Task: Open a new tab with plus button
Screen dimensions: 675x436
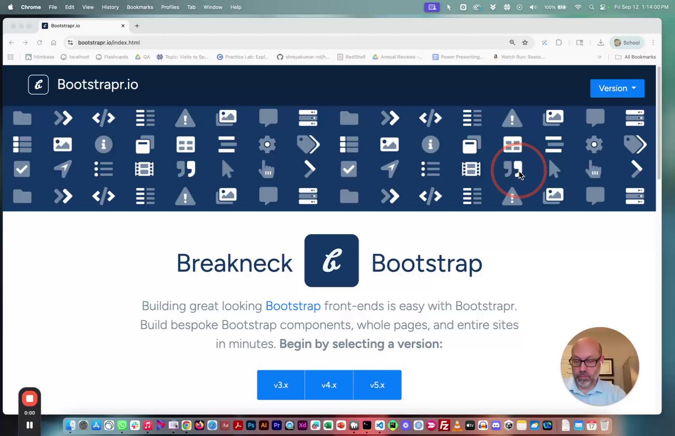Action: [137, 26]
